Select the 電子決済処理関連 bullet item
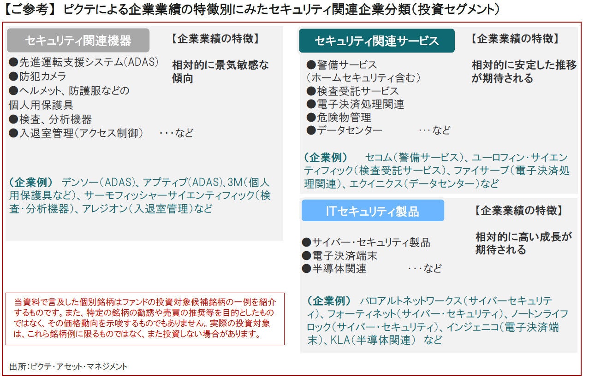589x377 pixels. 355,104
